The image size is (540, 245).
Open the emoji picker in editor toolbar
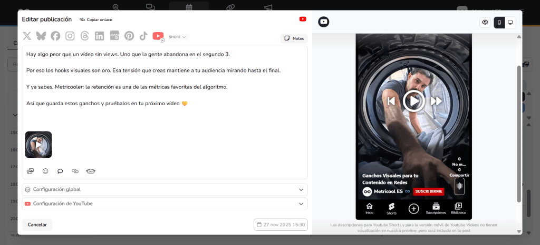pos(45,171)
